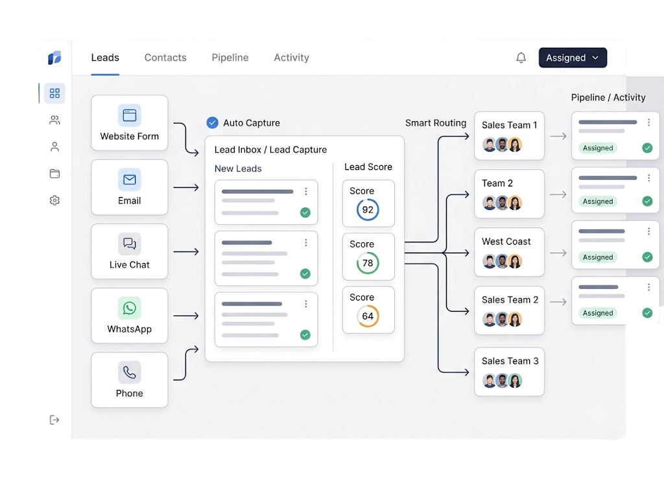Switch to the Leads tab
The height and width of the screenshot is (480, 664).
(105, 58)
